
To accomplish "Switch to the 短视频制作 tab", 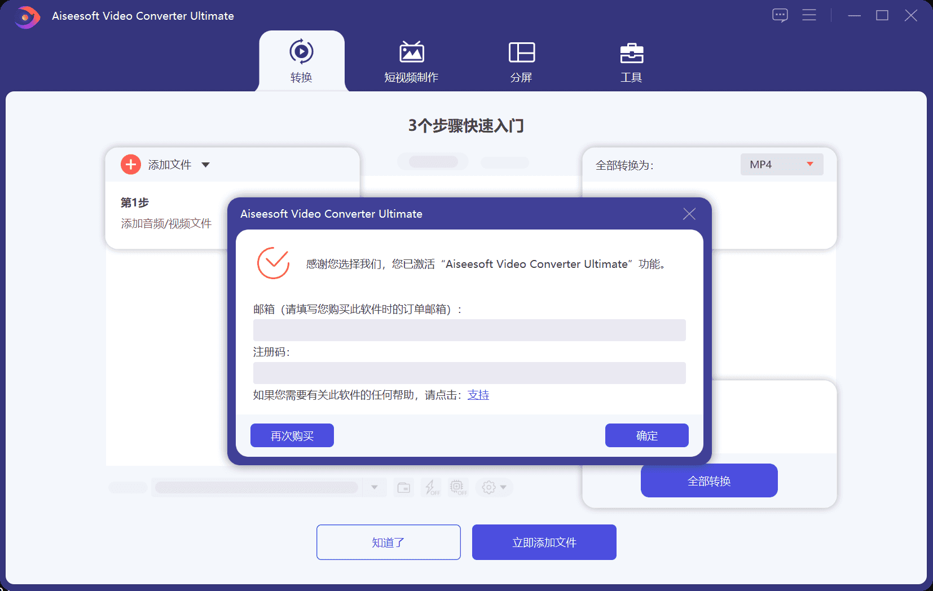I will 411,61.
